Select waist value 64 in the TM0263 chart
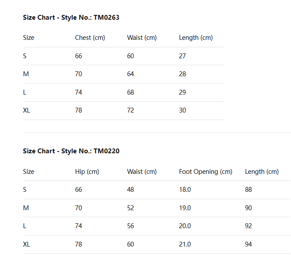Image resolution: width=291 pixels, height=261 pixels. coord(130,74)
